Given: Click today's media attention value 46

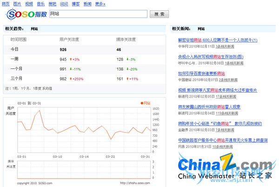Looking at the screenshot, I should tap(119, 50).
